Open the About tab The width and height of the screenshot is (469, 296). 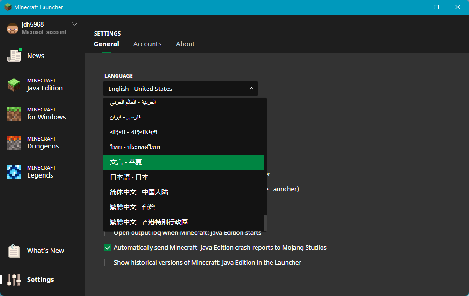pyautogui.click(x=185, y=44)
